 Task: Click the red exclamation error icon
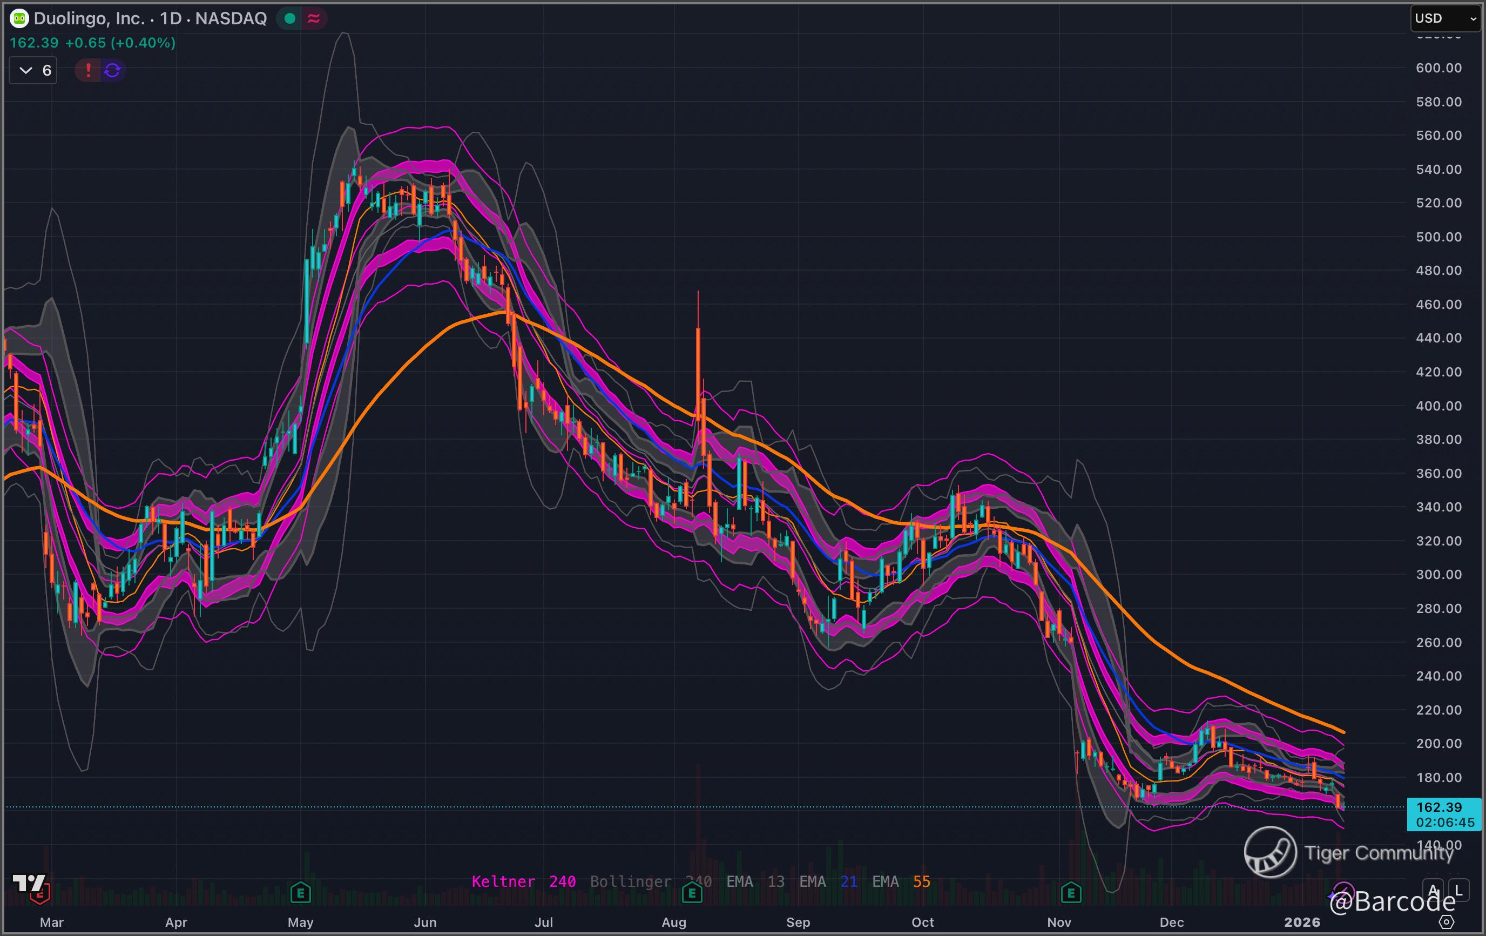click(88, 70)
